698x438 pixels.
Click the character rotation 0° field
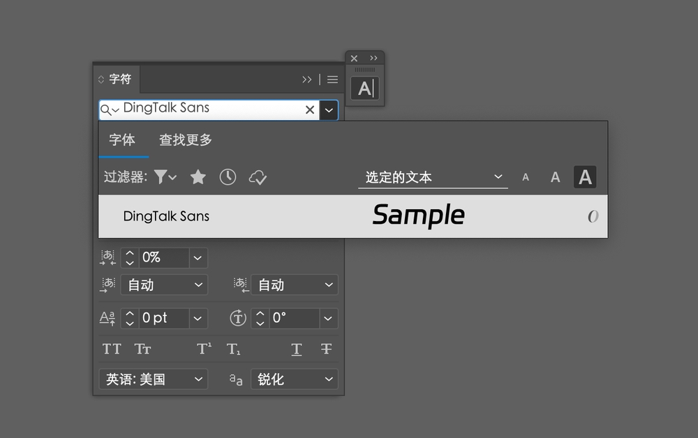(293, 318)
